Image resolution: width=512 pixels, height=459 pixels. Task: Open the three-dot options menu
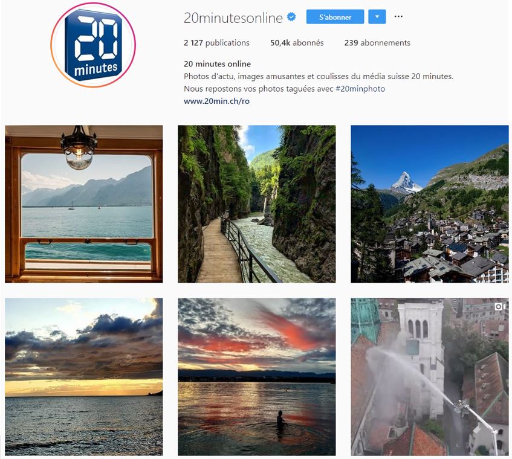coord(398,16)
